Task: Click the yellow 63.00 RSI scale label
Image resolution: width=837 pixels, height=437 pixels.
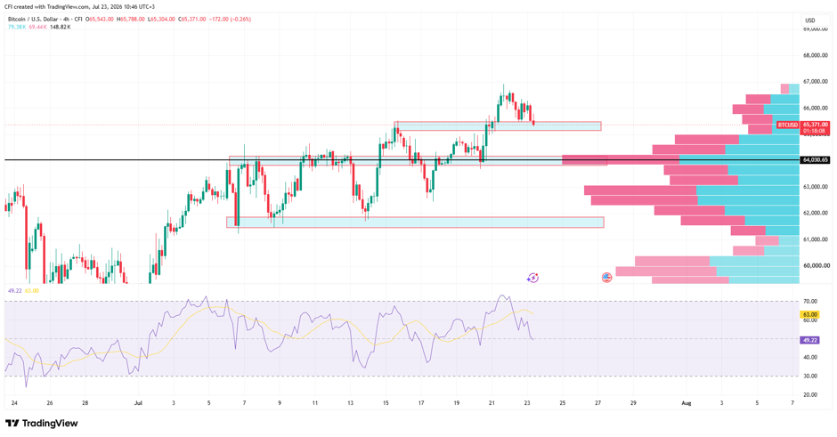Action: click(x=809, y=315)
